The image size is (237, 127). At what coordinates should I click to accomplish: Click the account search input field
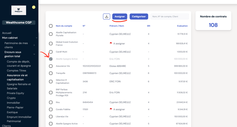(169, 16)
